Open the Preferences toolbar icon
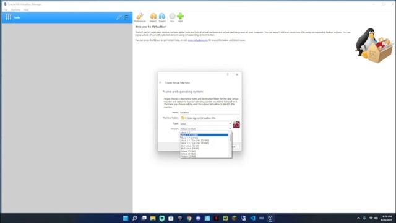Image resolution: width=396 pixels, height=223 pixels. 140,17
